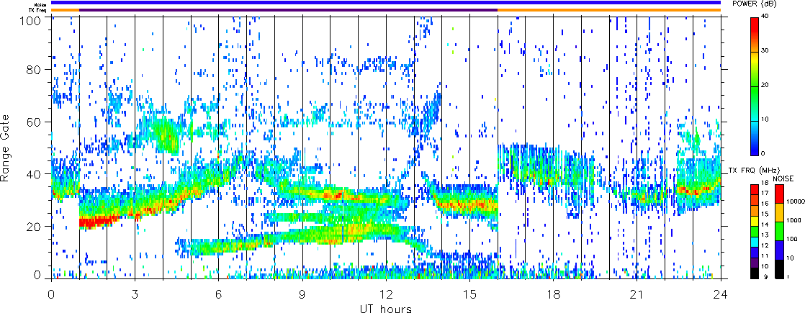This screenshot has width=805, height=313.
Task: Click the NOISE legend label 1000
Action: 794,221
